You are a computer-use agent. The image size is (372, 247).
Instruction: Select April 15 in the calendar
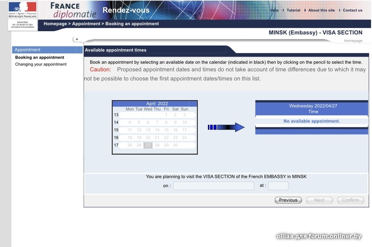click(166, 130)
